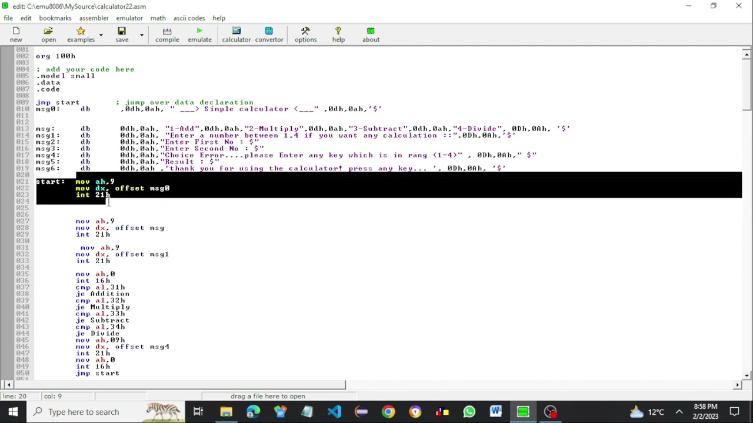
Task: Click the vertical scrollbar up arrow
Action: coord(747,54)
